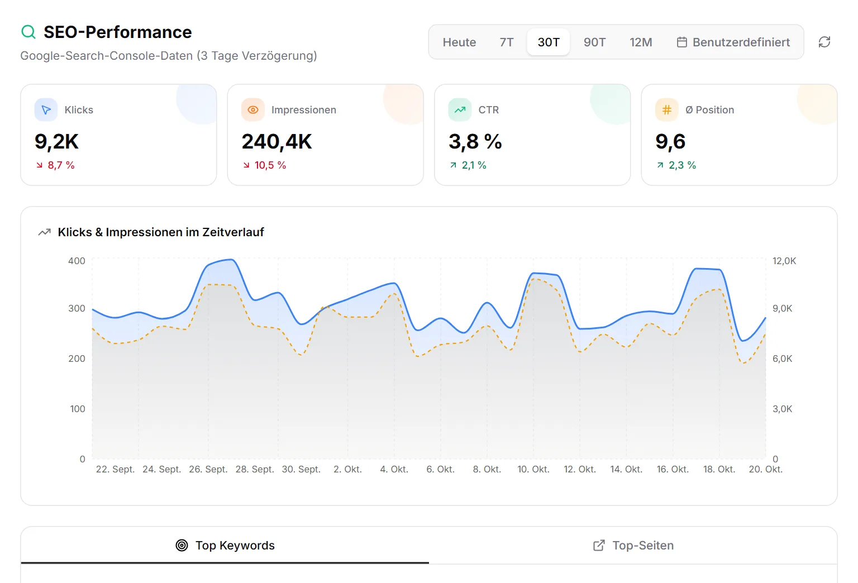Click the 26. Sept. axis label

click(208, 470)
